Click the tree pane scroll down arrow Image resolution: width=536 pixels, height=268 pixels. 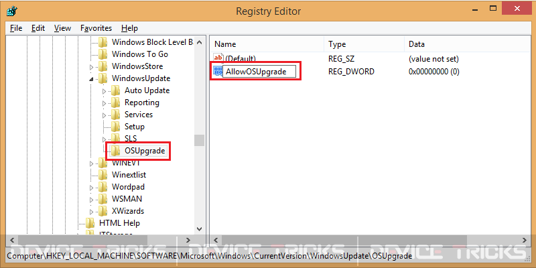pyautogui.click(x=200, y=228)
